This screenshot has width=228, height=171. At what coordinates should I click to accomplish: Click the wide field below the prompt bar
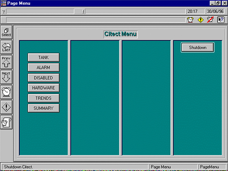pyautogui.click(x=96, y=20)
